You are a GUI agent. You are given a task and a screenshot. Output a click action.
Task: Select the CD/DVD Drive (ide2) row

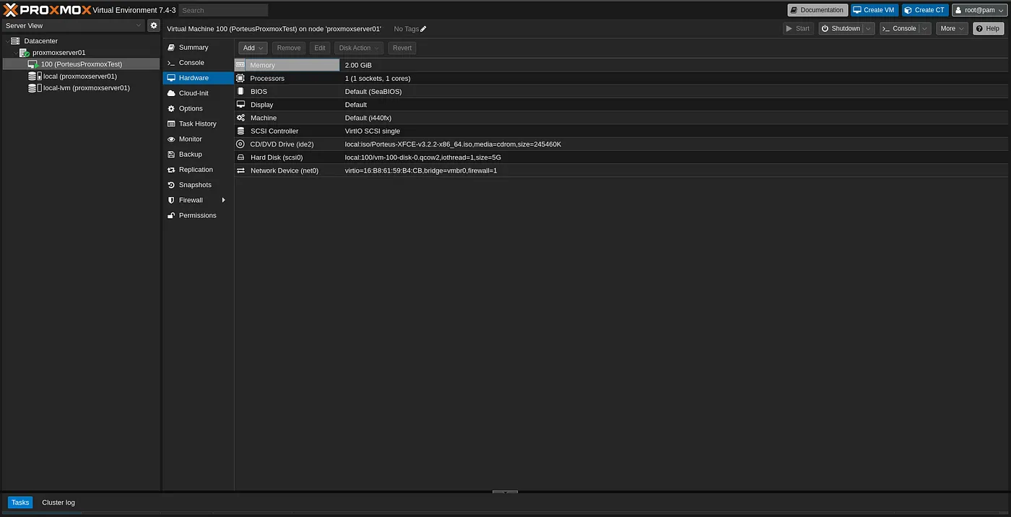point(282,144)
